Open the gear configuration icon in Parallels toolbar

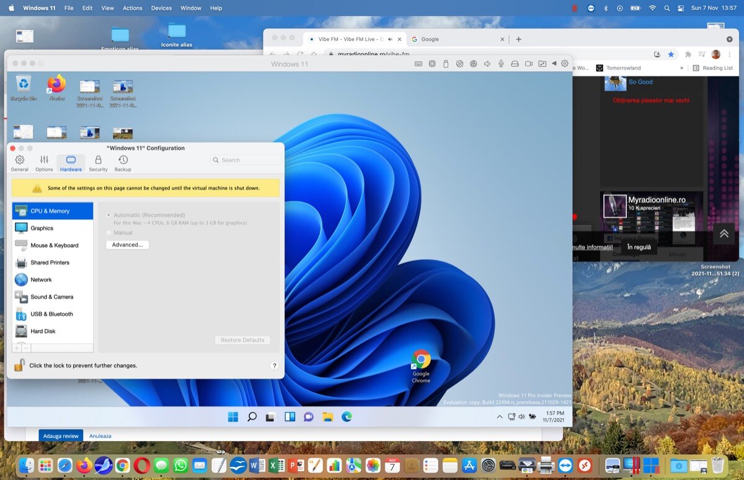pos(565,64)
